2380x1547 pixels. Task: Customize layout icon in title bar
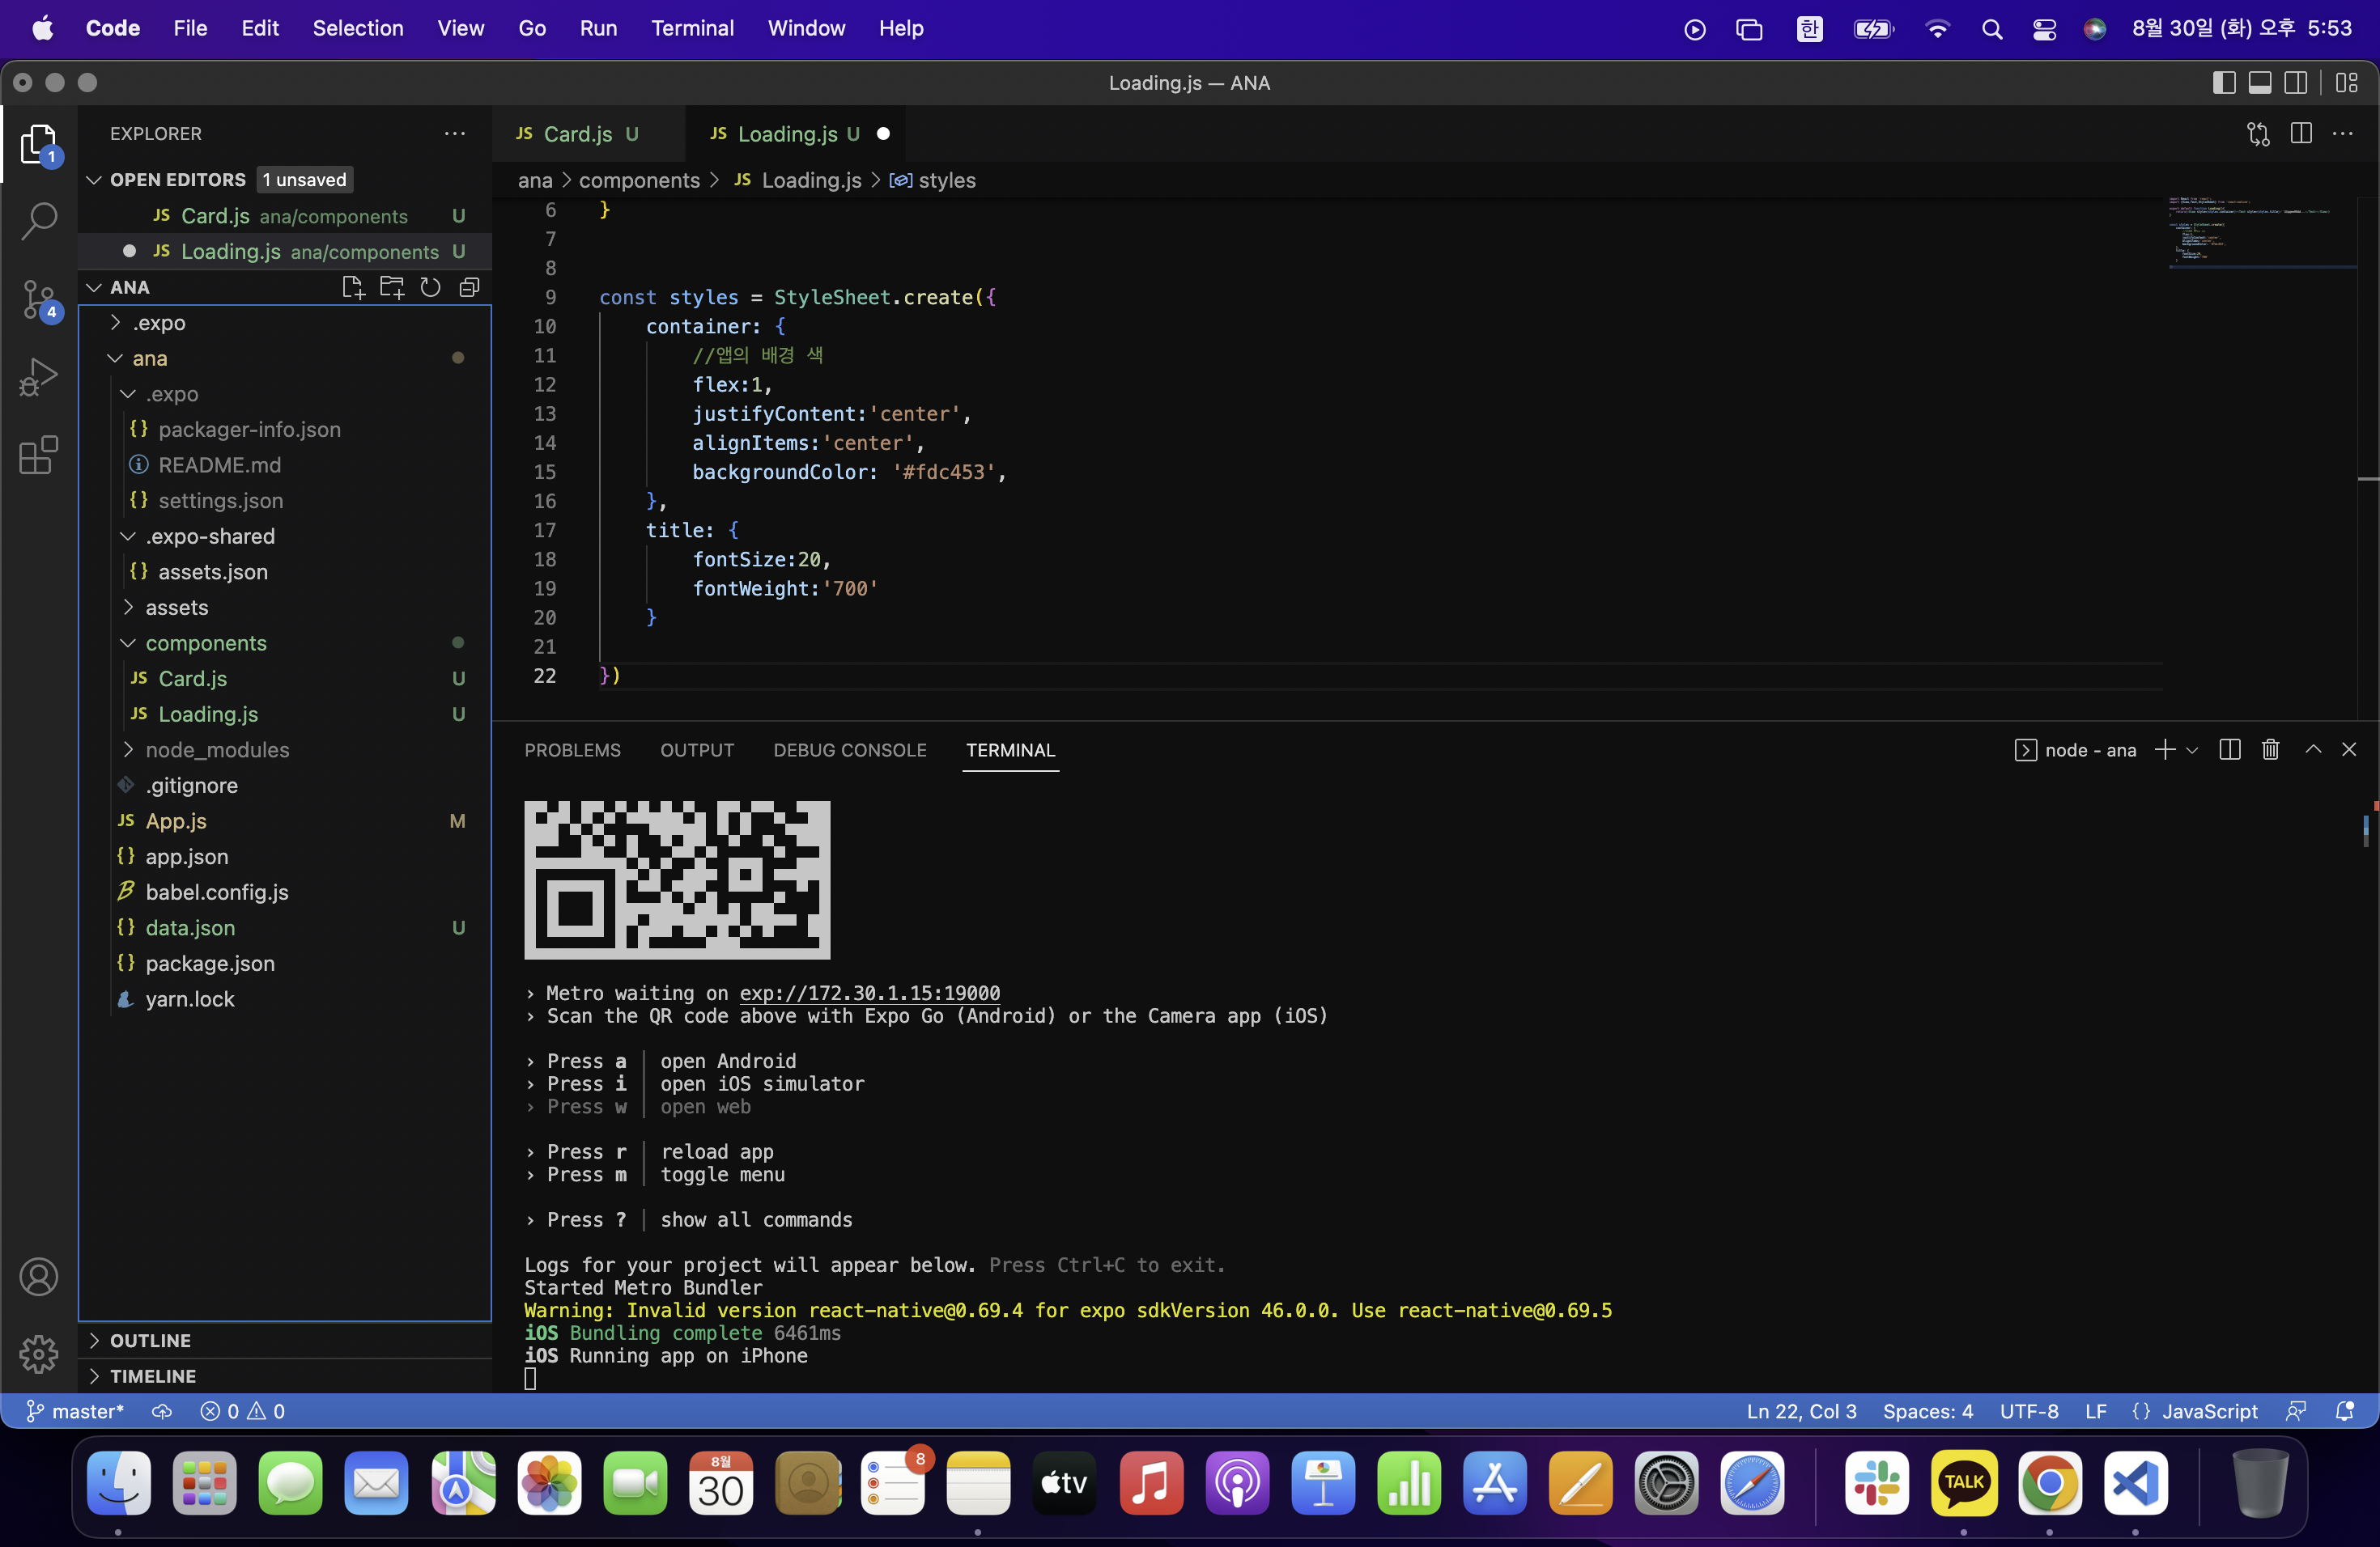2346,83
